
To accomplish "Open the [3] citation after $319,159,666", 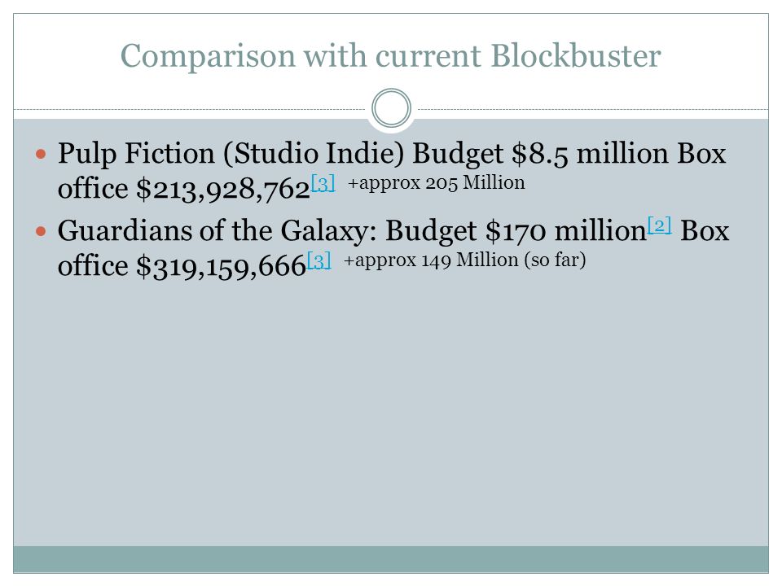I will [x=319, y=260].
